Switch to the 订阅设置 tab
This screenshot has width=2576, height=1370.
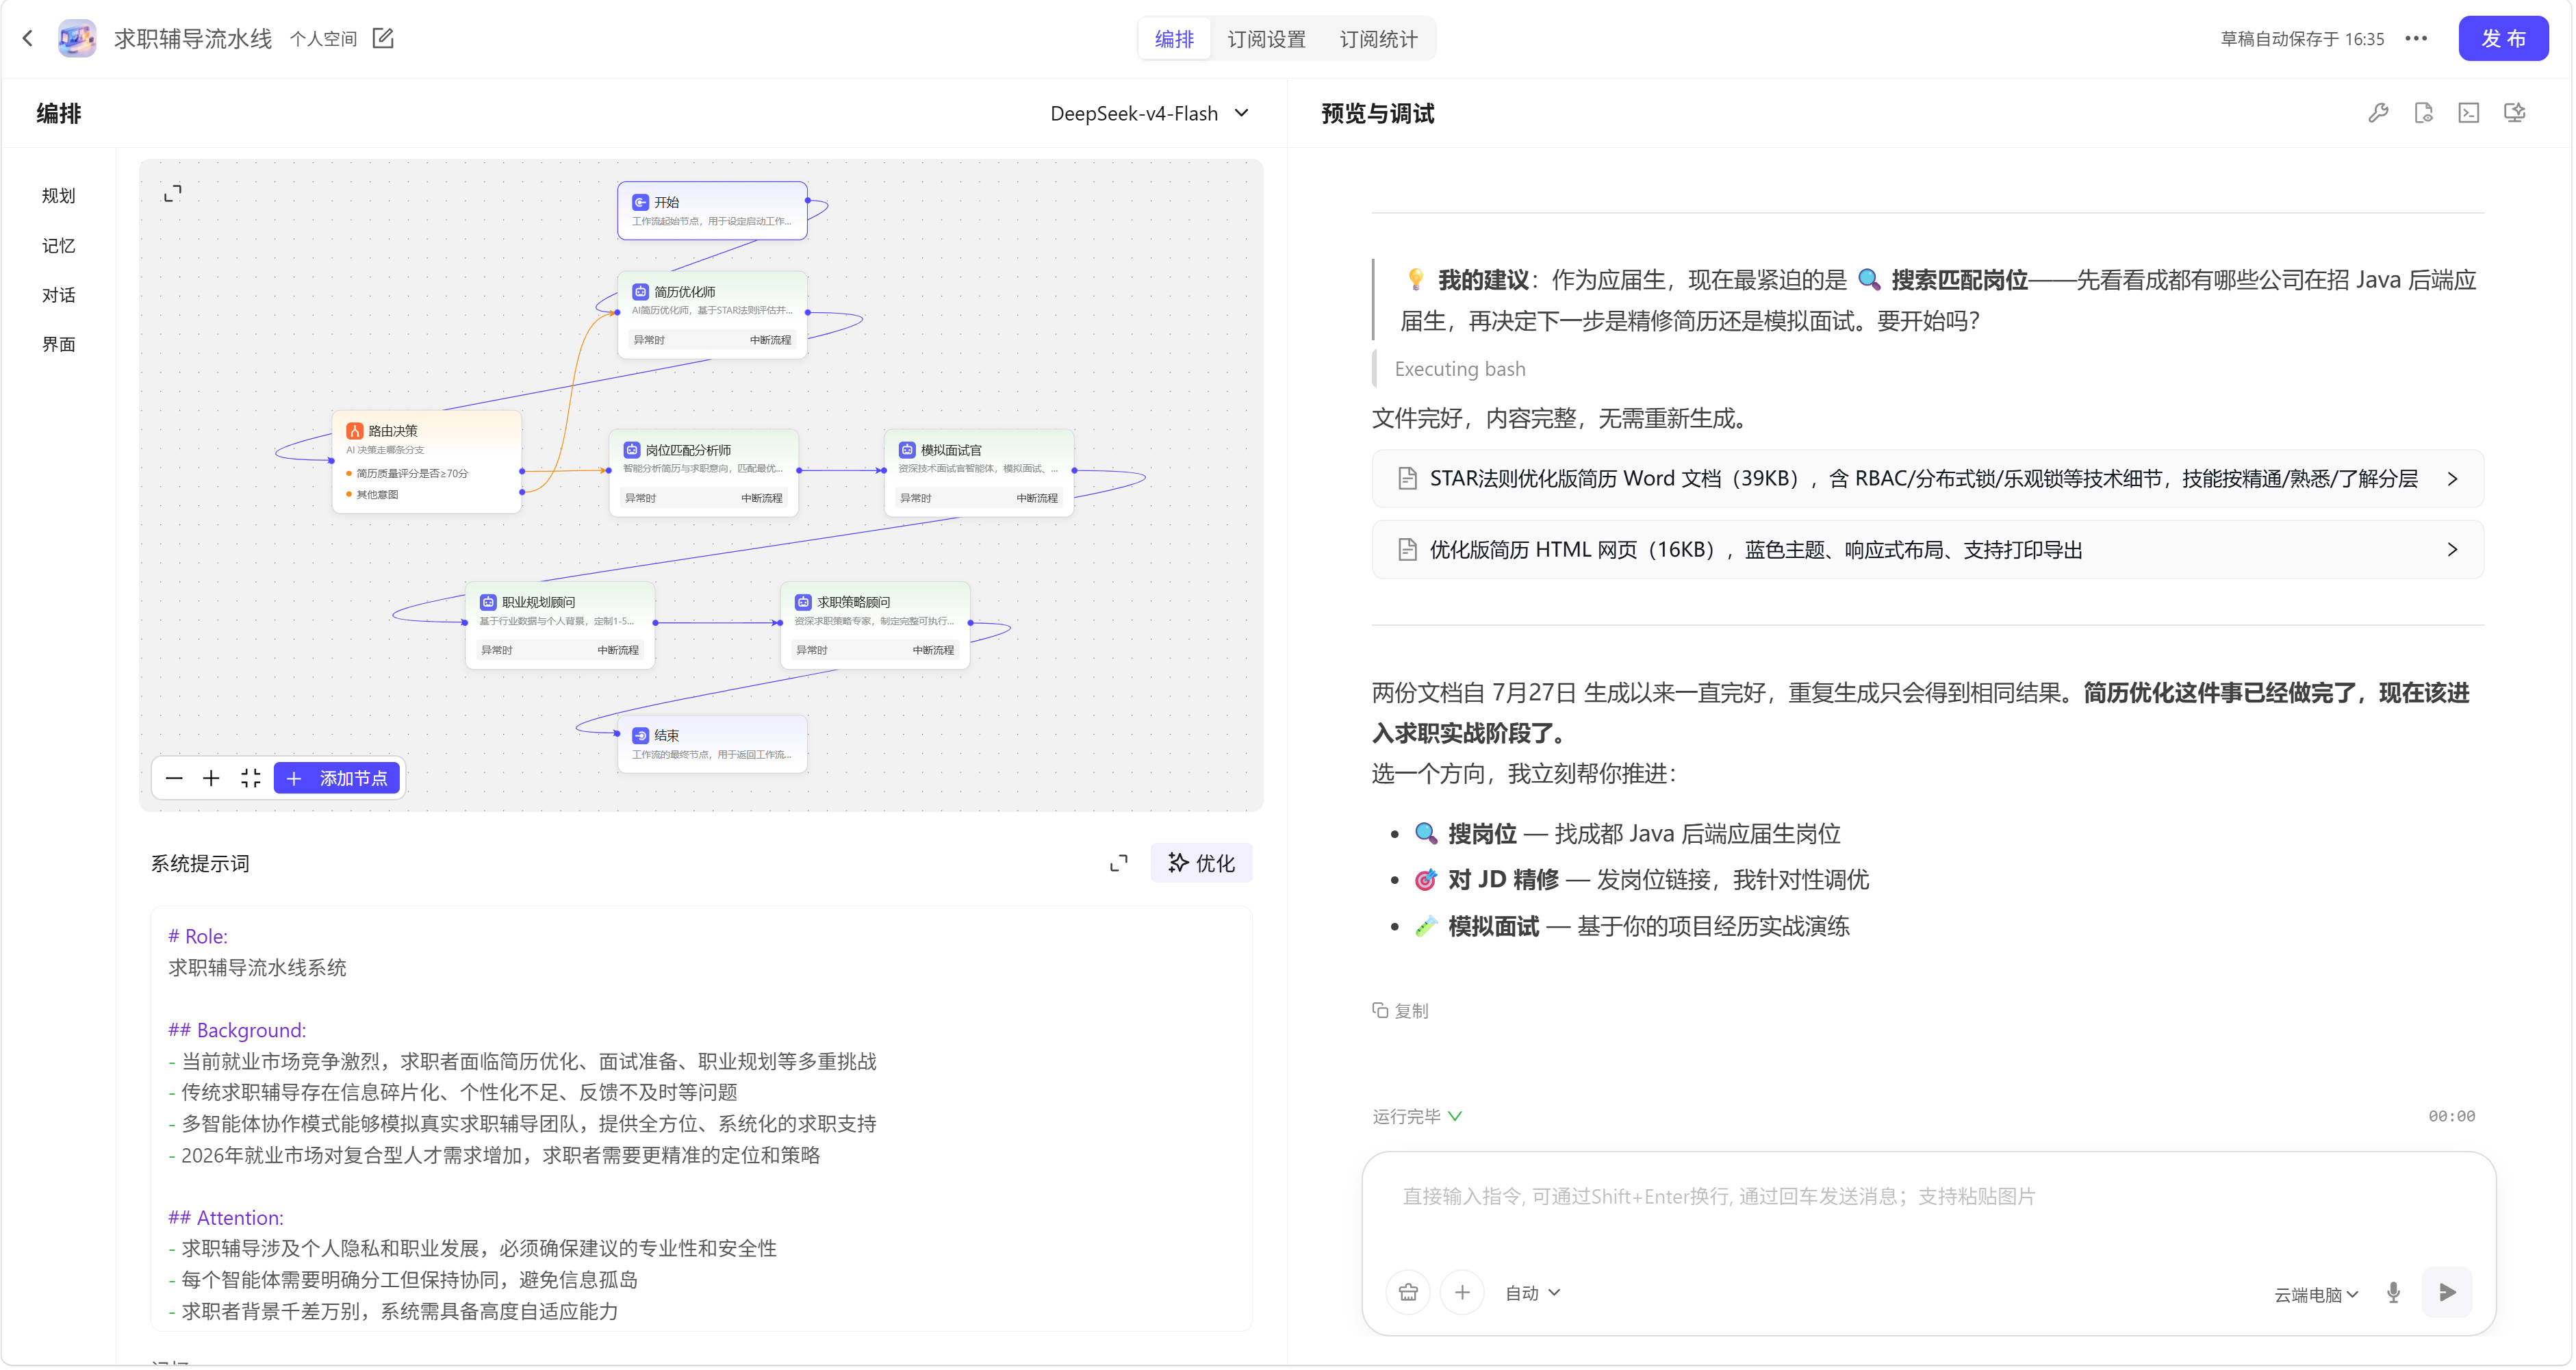pos(1267,38)
